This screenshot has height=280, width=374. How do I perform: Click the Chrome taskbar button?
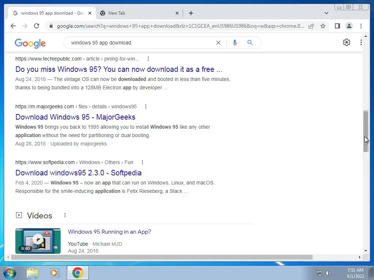click(78, 273)
